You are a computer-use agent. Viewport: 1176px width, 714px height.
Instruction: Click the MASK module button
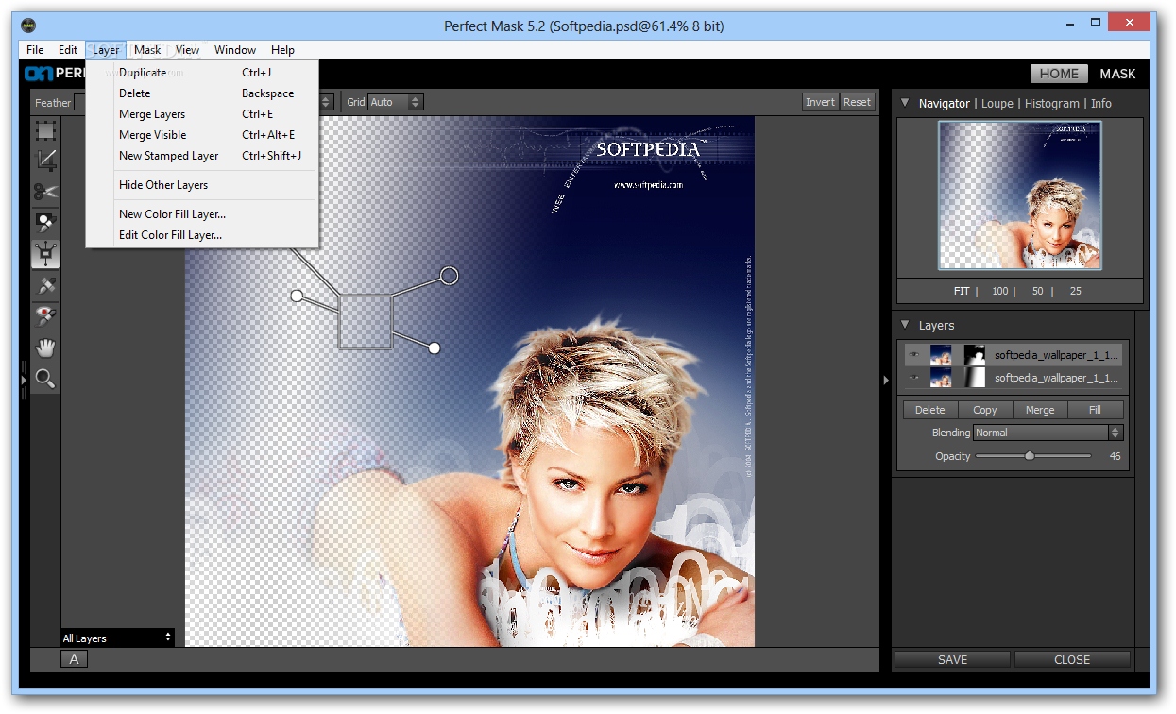(1117, 74)
